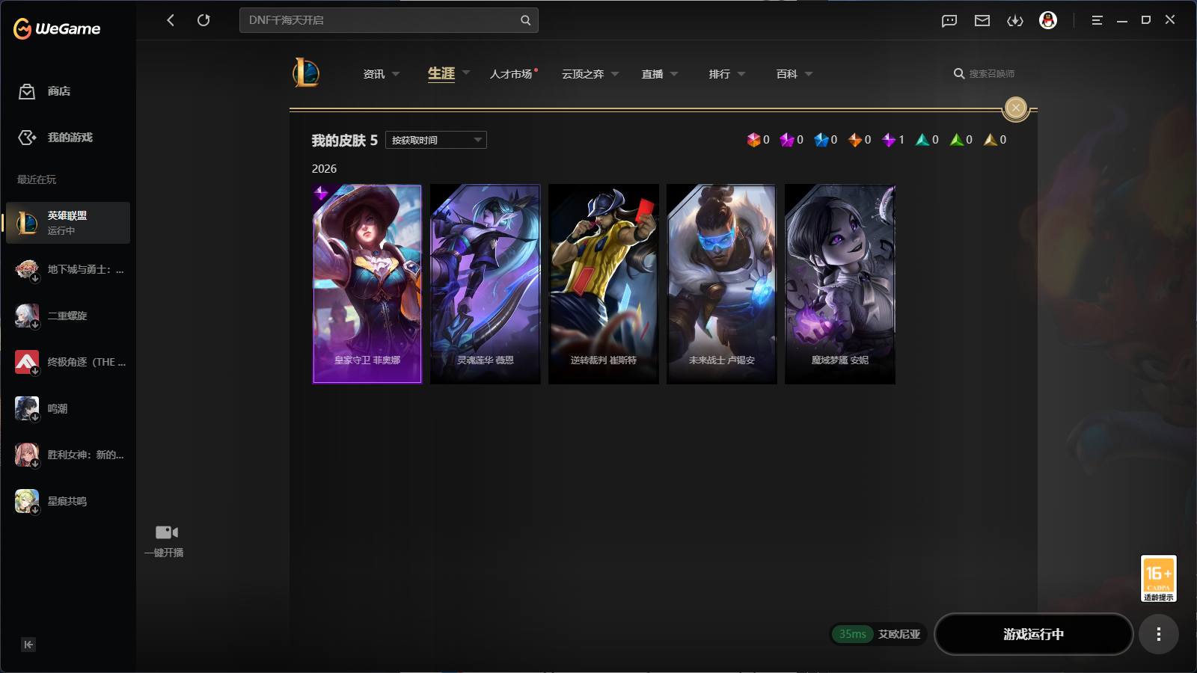Open the hamburger main menu icon
Screen dimensions: 1197x673
(x=1097, y=20)
